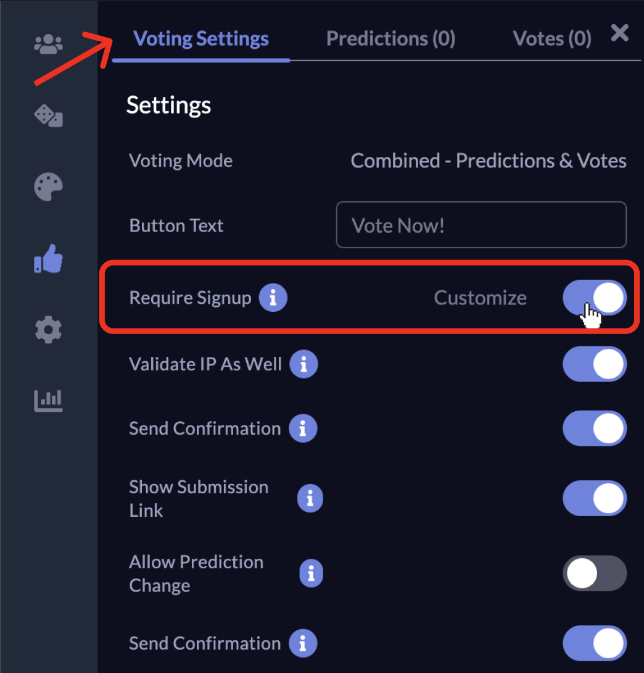Screen dimensions: 644x673
Task: Click the info icon for Show Submission Link
Action: point(310,498)
